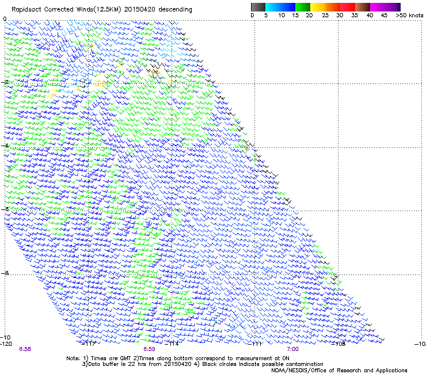This screenshot has width=426, height=374.
Task: Click the -2 latitude axis label
Action: click(x=5, y=82)
